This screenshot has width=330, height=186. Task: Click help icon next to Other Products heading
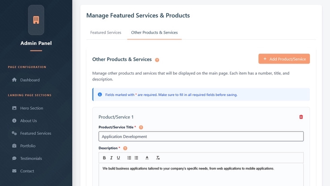click(x=157, y=59)
